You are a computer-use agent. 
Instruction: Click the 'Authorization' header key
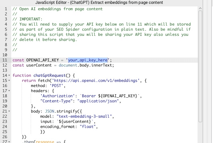58,96
